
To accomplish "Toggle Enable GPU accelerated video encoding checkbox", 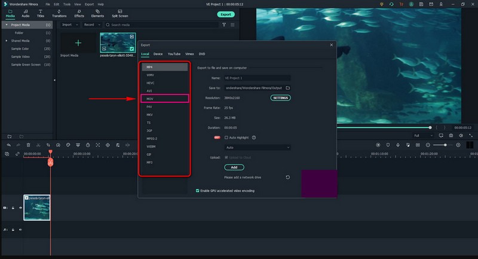I will (198, 191).
